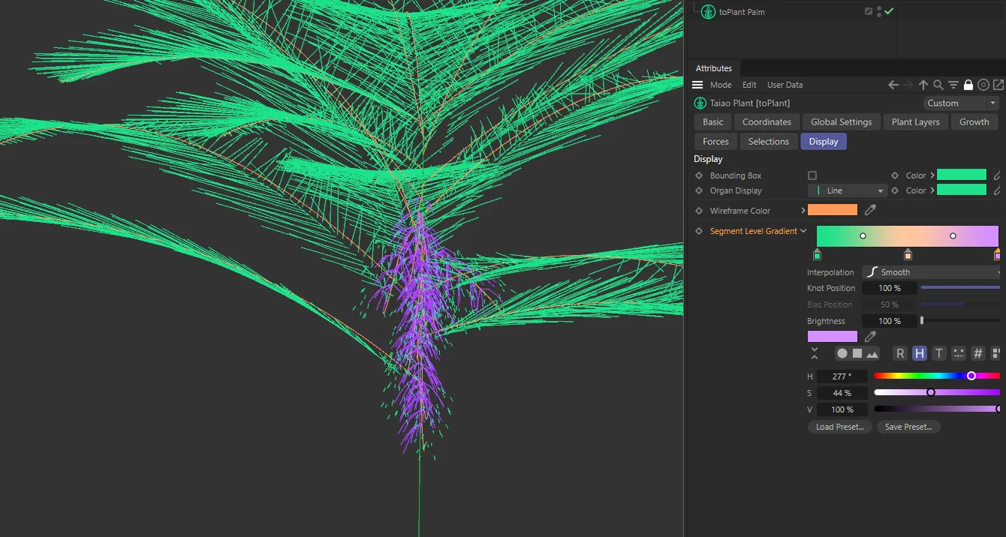Open the filter icon in Attributes toolbar
The height and width of the screenshot is (537, 1006).
[x=953, y=85]
